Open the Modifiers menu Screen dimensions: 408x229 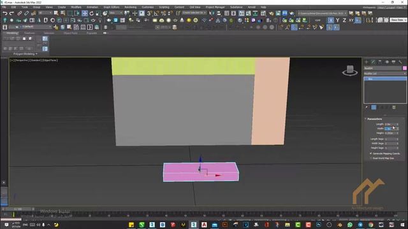[76, 7]
